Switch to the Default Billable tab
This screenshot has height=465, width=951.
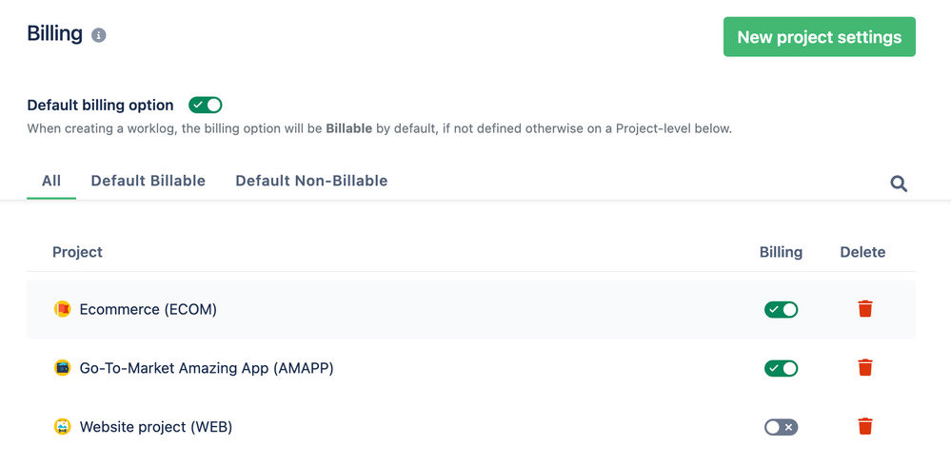(148, 181)
